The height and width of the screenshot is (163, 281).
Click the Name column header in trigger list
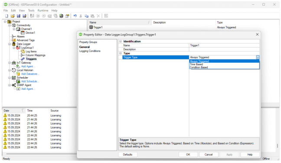(120, 23)
